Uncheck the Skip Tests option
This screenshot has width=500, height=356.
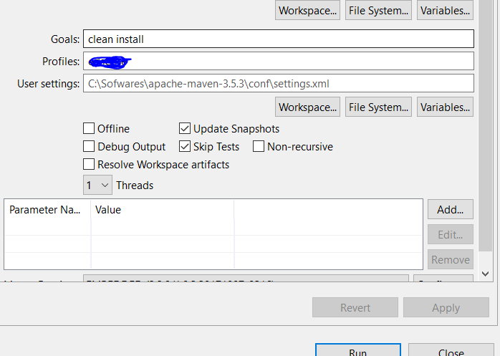(185, 147)
